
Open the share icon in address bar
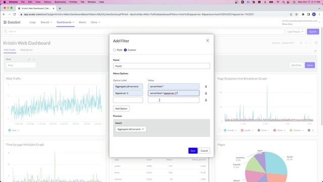[x=291, y=14]
